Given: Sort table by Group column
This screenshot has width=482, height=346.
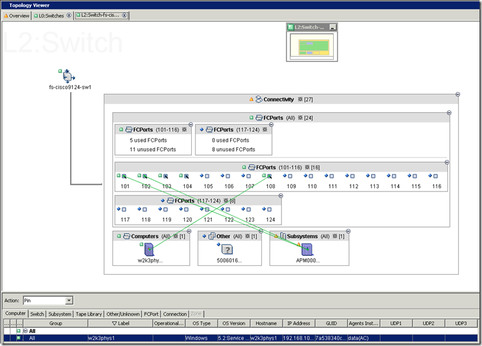Looking at the screenshot, I should pyautogui.click(x=56, y=323).
